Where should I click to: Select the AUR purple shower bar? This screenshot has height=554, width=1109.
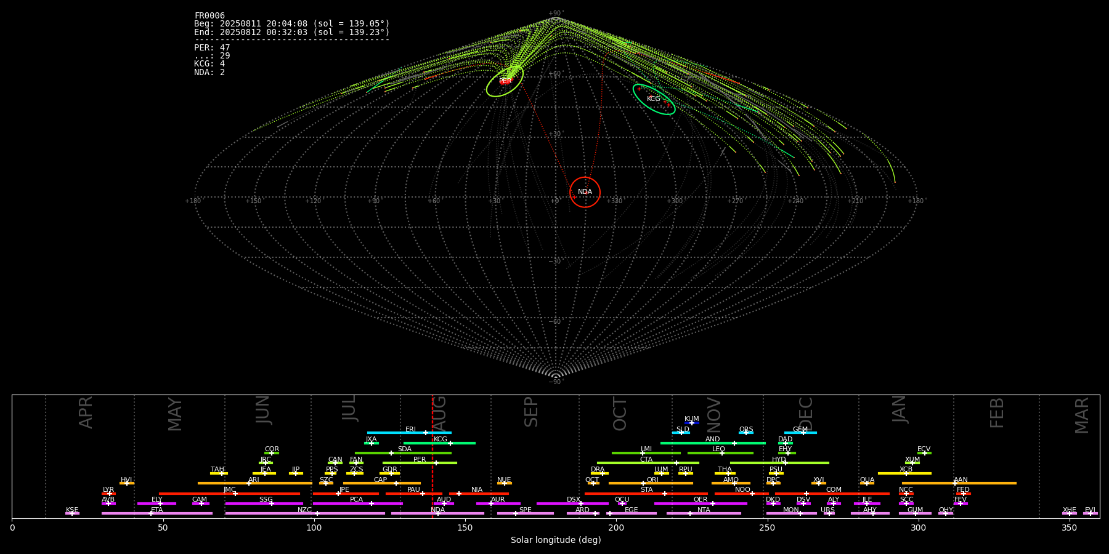tap(498, 504)
